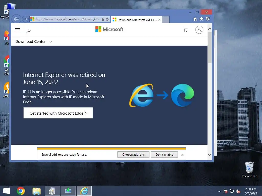
Task: Open File Explorer from the taskbar
Action: [36, 191]
